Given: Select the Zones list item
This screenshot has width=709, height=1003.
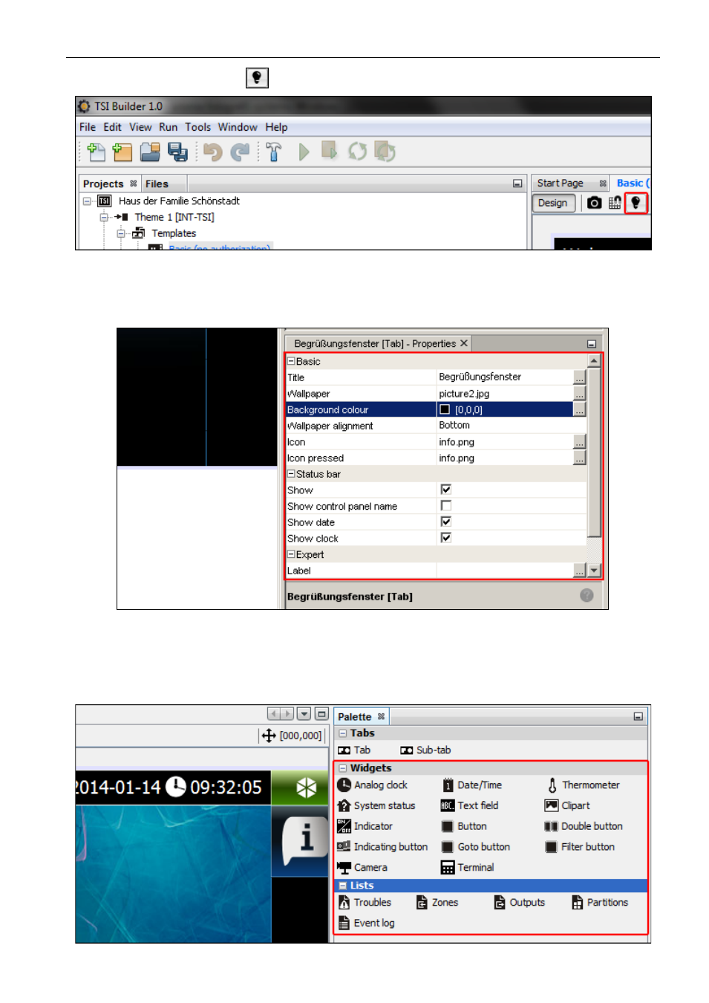Looking at the screenshot, I should (437, 902).
